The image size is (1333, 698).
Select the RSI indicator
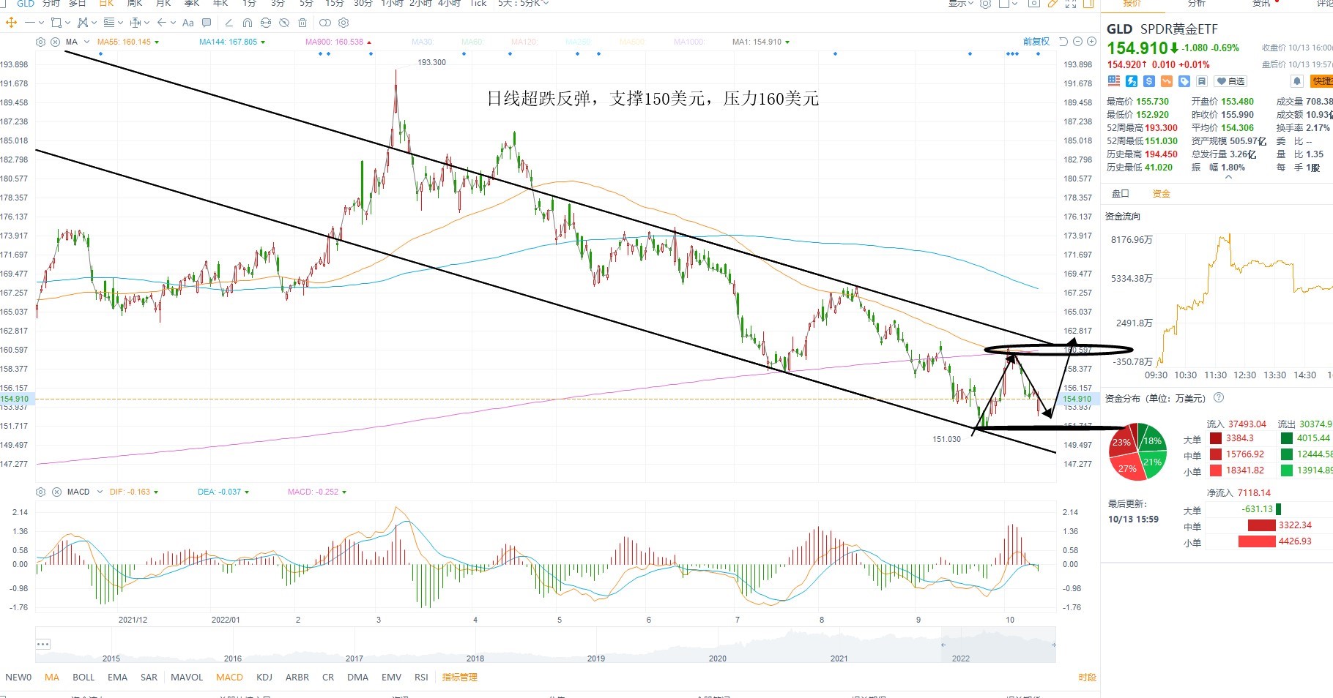(x=421, y=678)
